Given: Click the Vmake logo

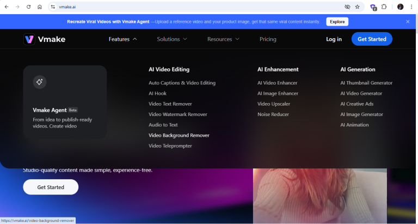Looking at the screenshot, I should (x=44, y=39).
